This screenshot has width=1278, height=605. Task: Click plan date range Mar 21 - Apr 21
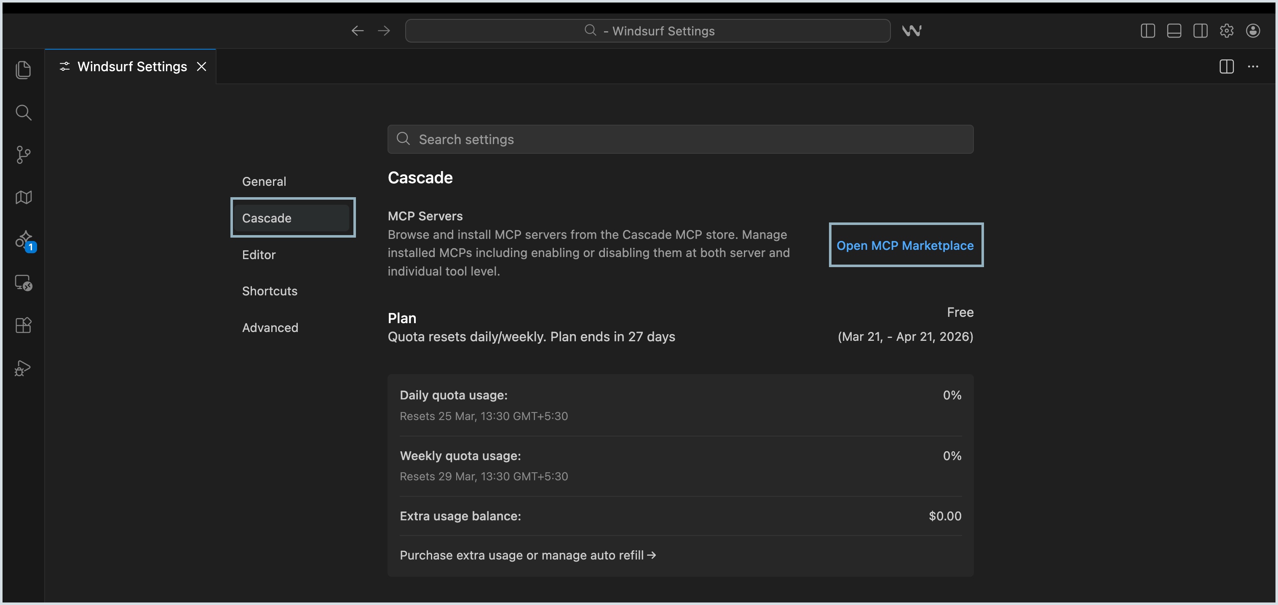coord(905,337)
